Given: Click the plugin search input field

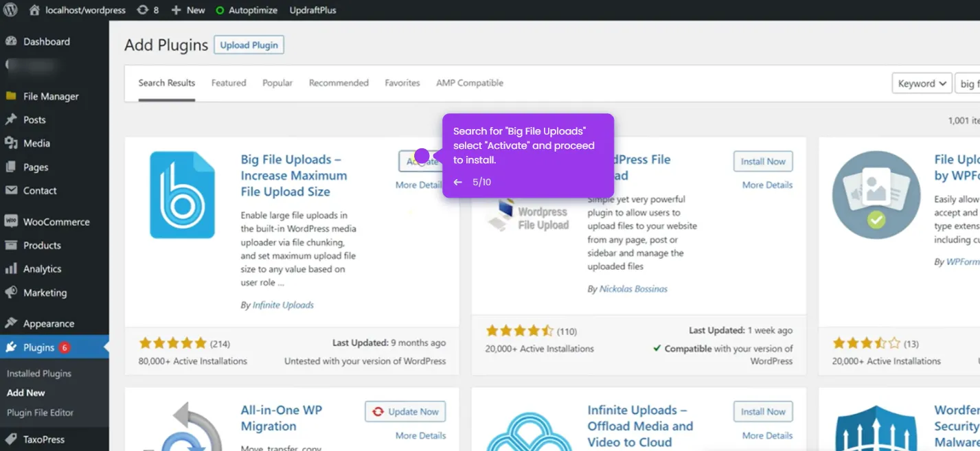Looking at the screenshot, I should tap(968, 84).
